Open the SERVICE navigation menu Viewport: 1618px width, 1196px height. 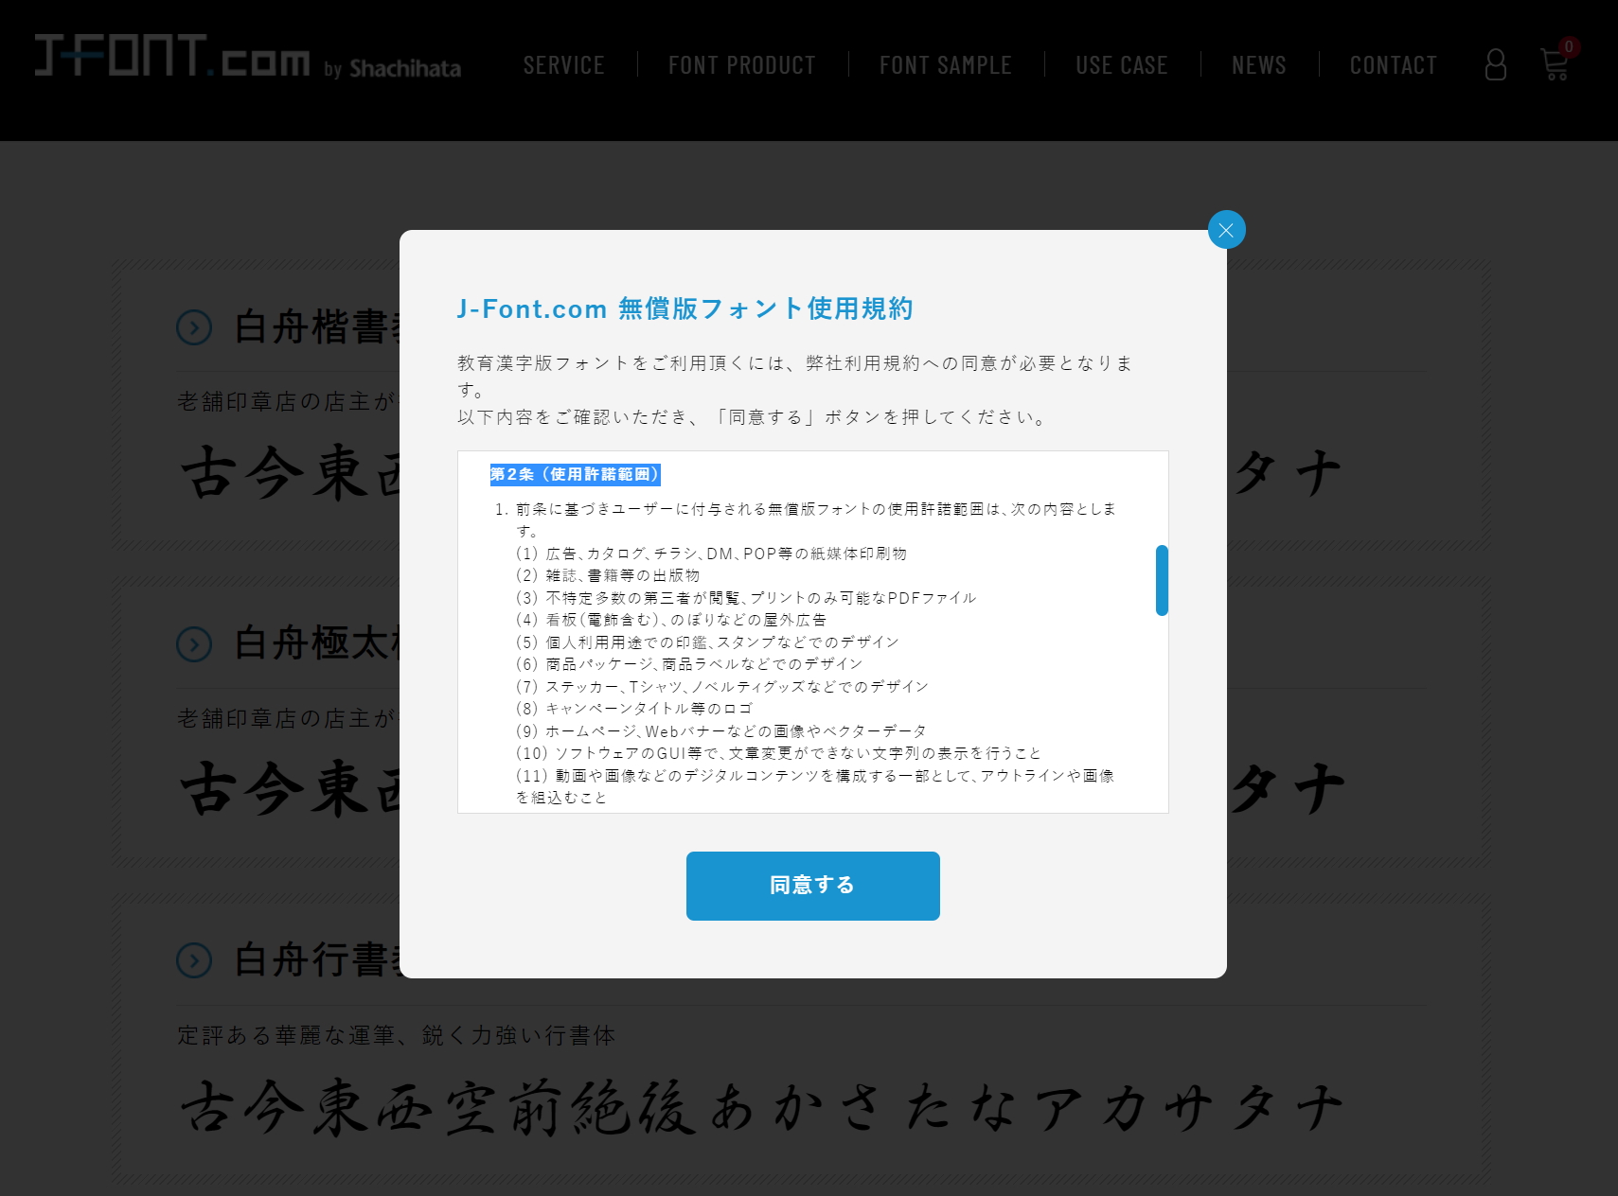[x=564, y=64]
